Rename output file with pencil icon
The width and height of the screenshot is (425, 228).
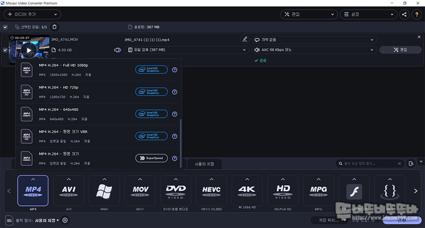245,39
